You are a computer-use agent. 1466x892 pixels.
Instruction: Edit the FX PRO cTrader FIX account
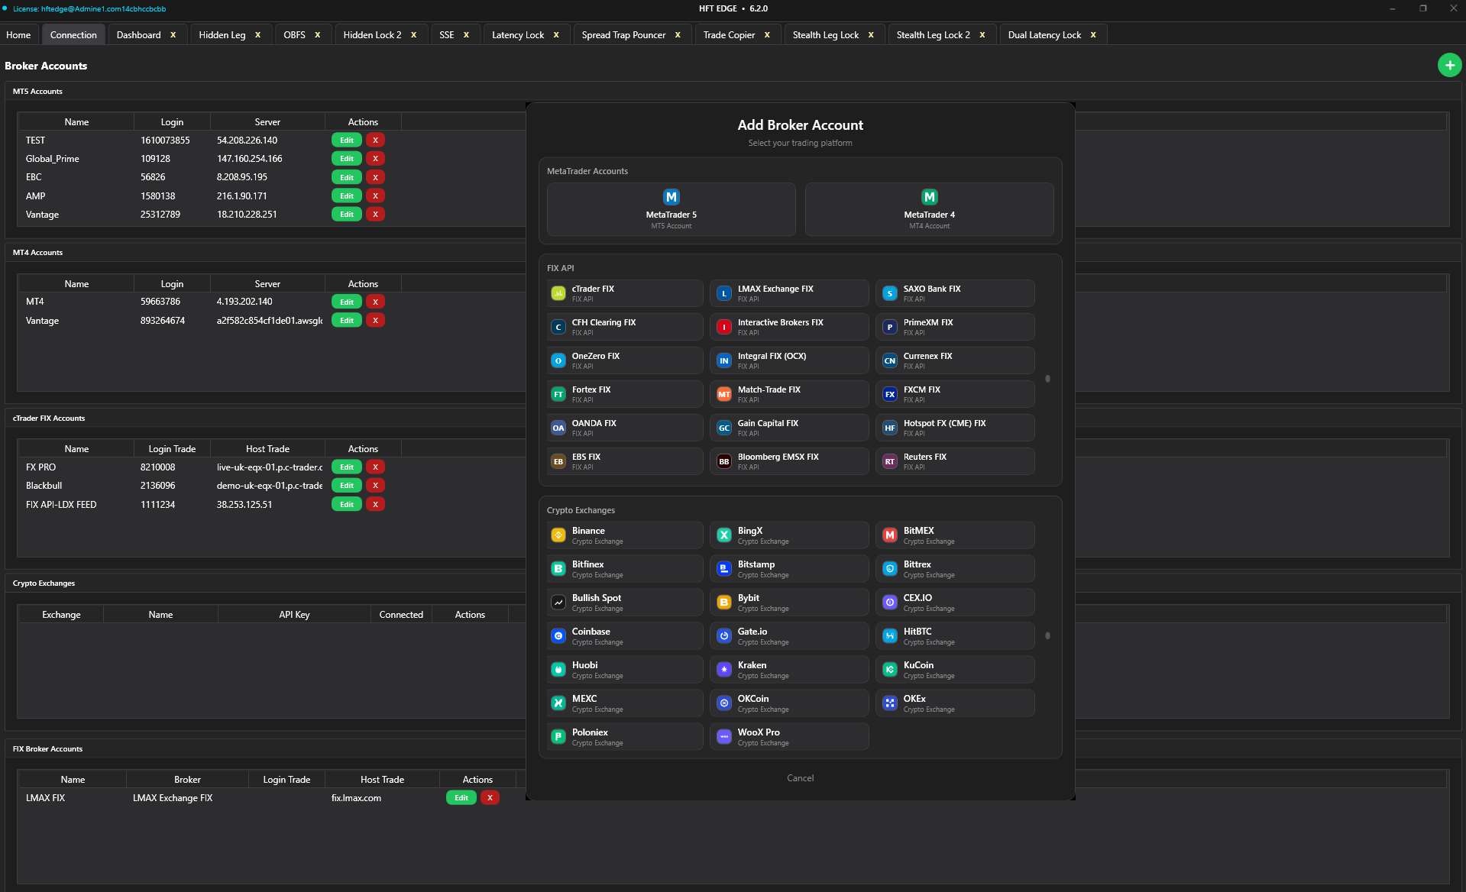(x=347, y=467)
